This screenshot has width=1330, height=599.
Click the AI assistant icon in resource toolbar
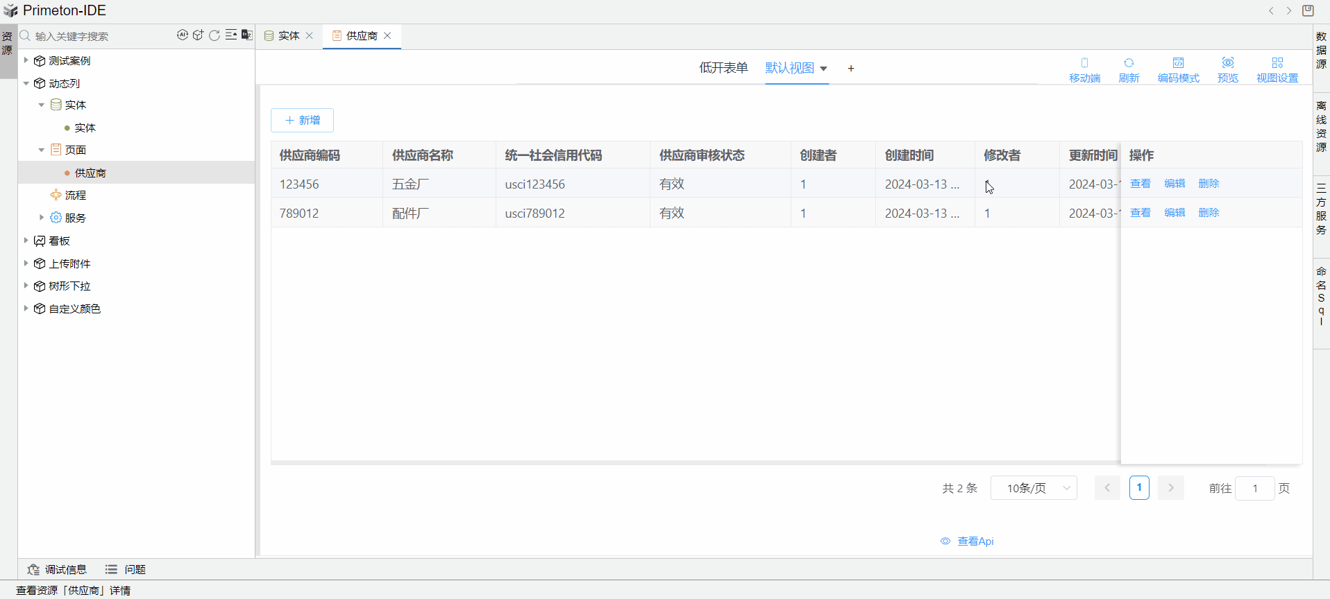(182, 35)
